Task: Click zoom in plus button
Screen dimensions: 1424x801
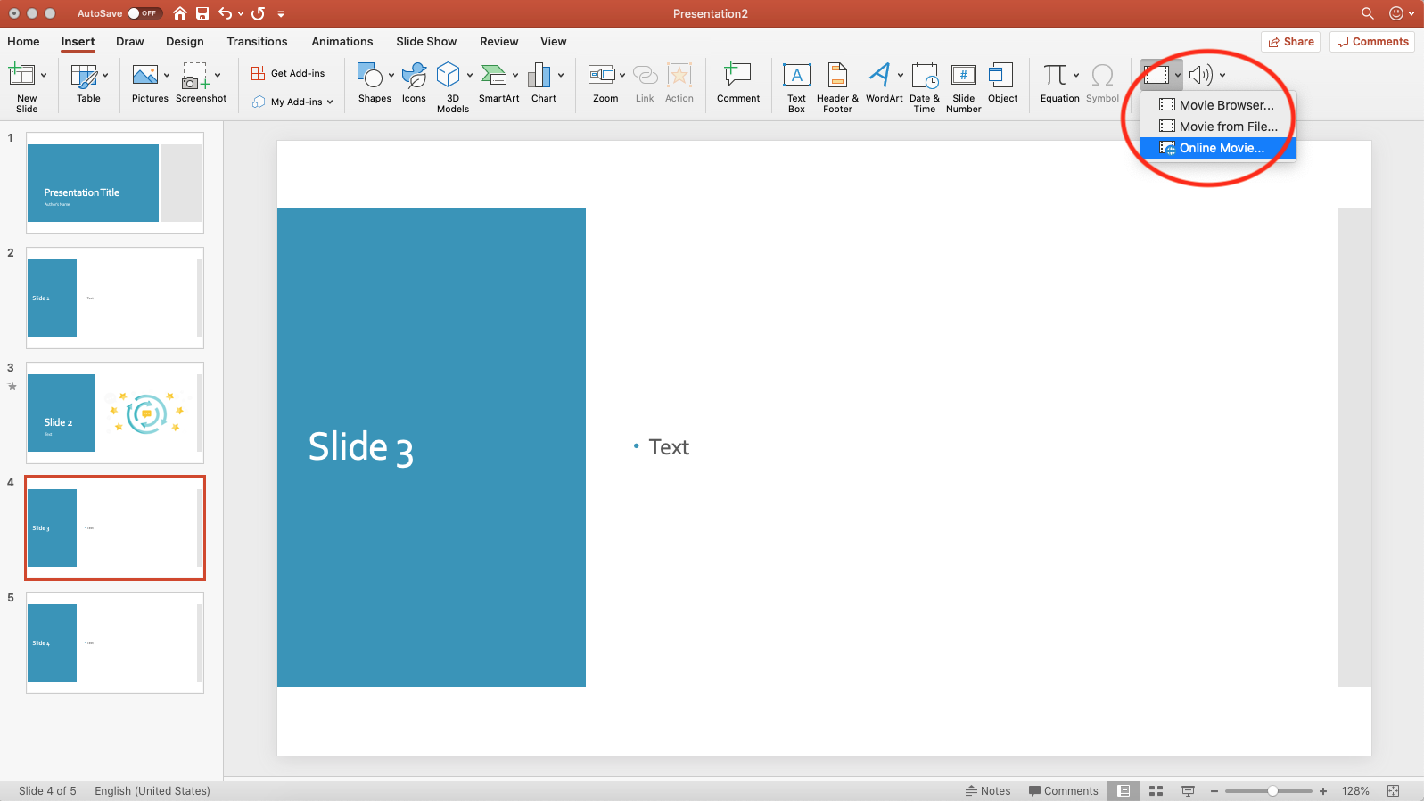Action: 1323,790
